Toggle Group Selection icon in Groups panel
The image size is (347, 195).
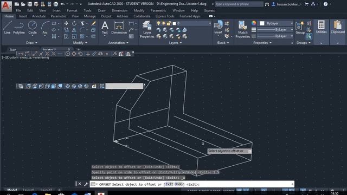[309, 36]
